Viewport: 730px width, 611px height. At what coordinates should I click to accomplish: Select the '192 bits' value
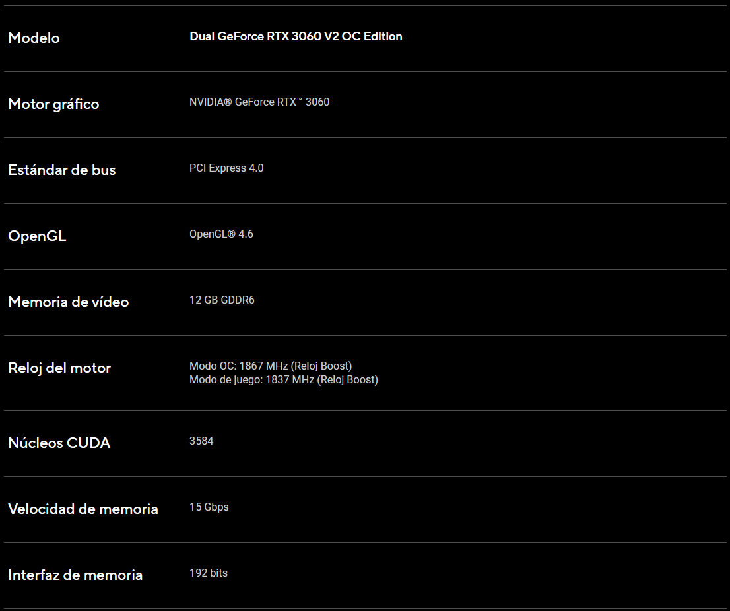(209, 573)
